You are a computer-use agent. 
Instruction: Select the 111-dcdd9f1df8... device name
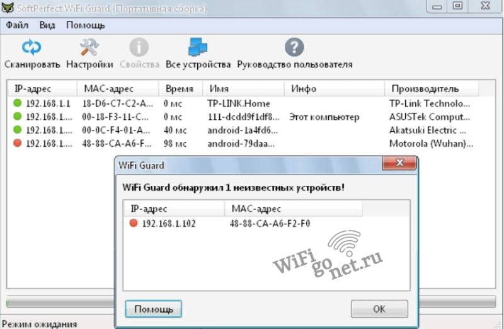click(x=243, y=117)
